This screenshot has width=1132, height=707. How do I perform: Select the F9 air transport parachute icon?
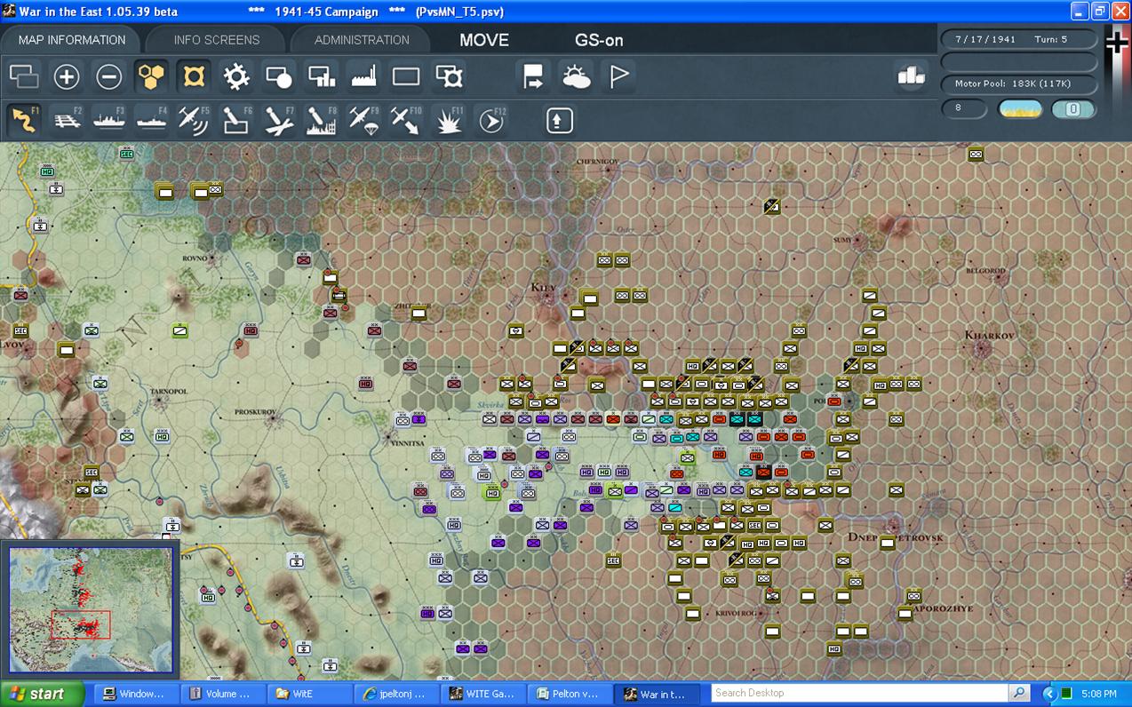tap(364, 120)
